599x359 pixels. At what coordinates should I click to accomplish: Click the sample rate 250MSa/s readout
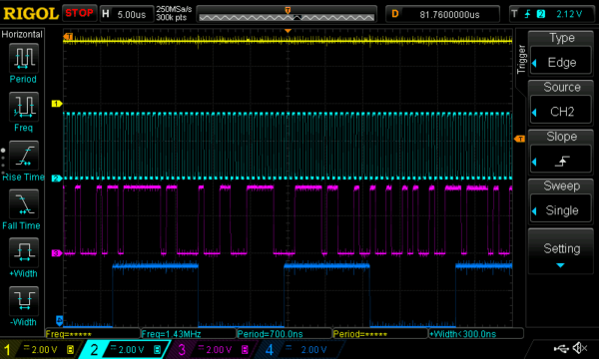coord(174,10)
